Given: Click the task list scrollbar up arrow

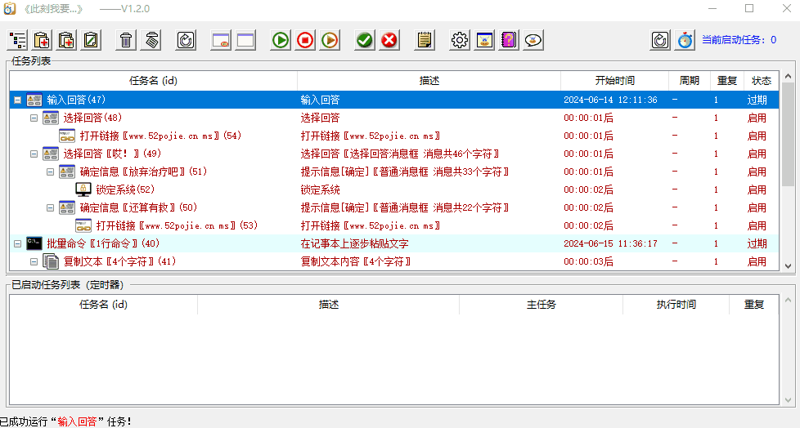Looking at the screenshot, I should (788, 77).
